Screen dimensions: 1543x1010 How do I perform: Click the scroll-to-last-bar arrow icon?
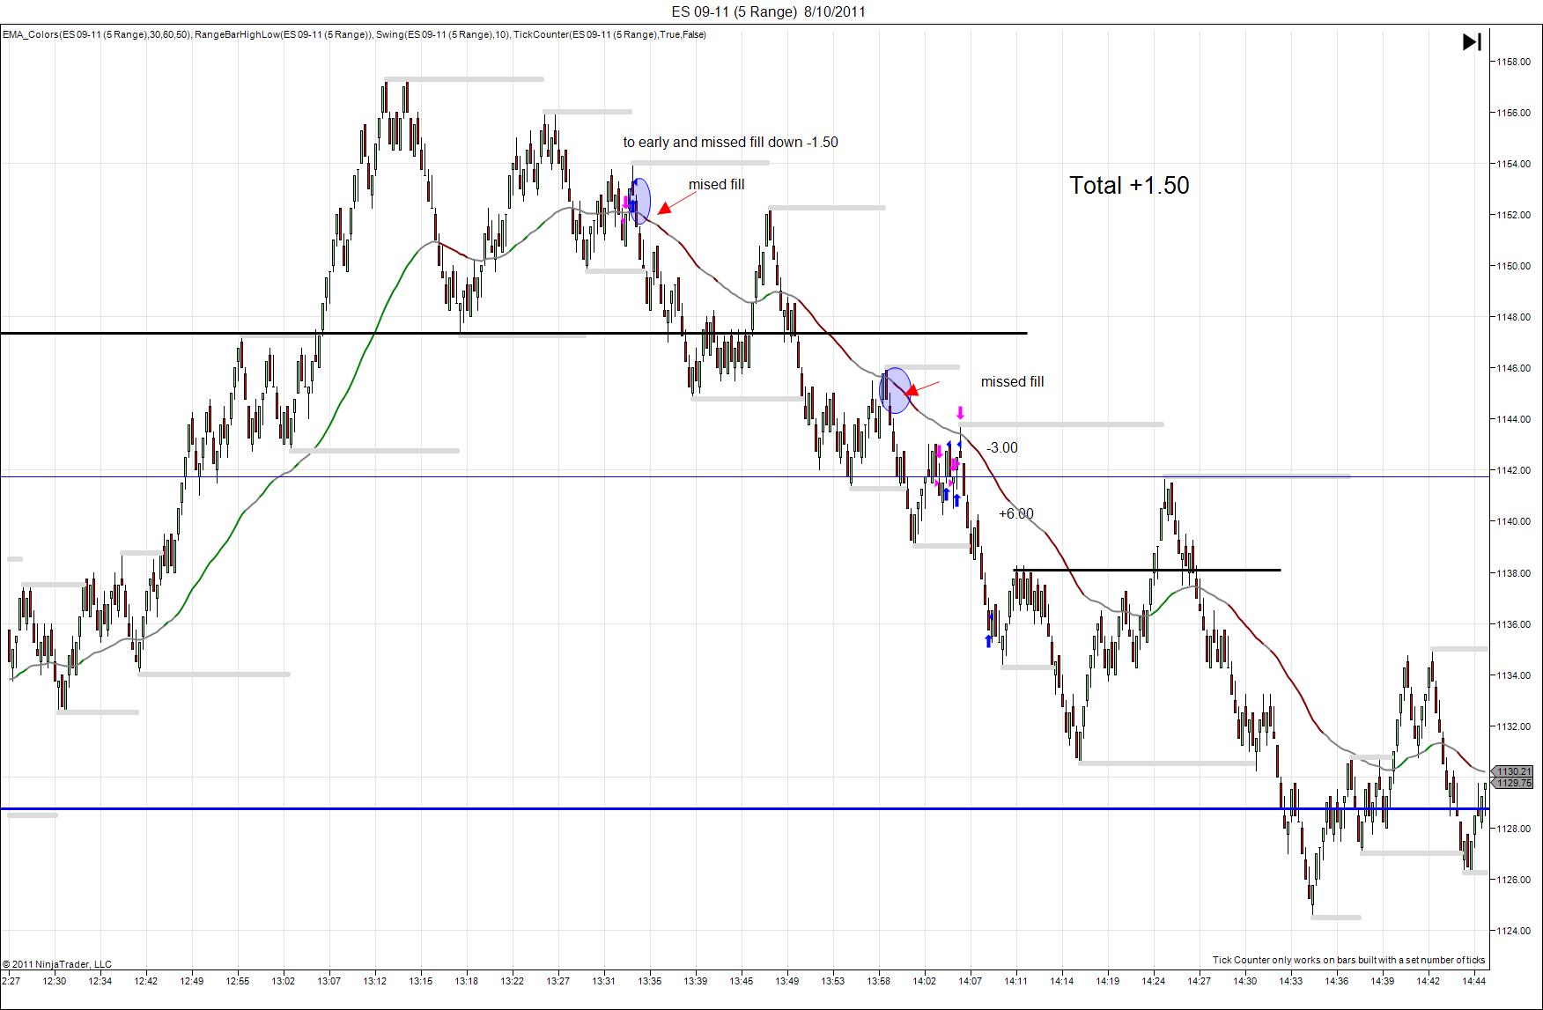coord(1472,41)
